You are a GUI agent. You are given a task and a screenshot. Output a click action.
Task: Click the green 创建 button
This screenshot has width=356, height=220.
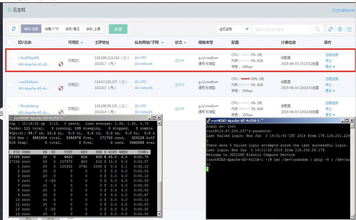118,29
